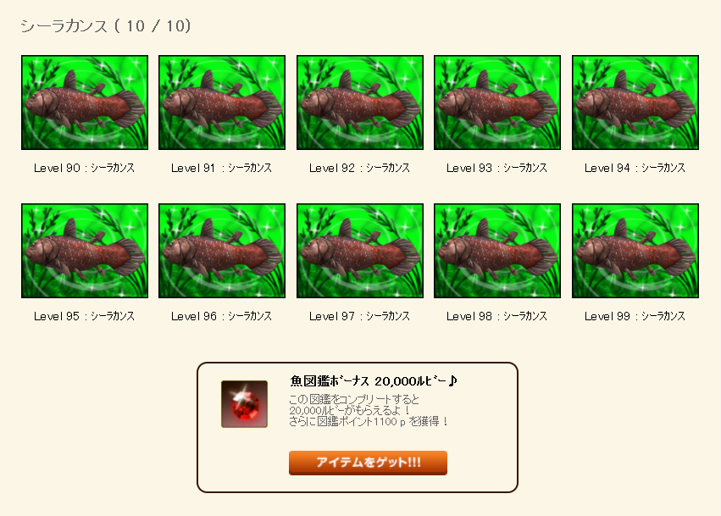
Task: Click the 魚図鑑ボーナス 20,000ルビー title
Action: 374,380
